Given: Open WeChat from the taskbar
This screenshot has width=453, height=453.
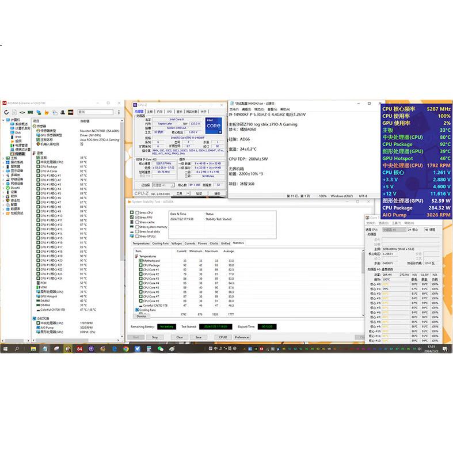Looking at the screenshot, I should click(161, 349).
